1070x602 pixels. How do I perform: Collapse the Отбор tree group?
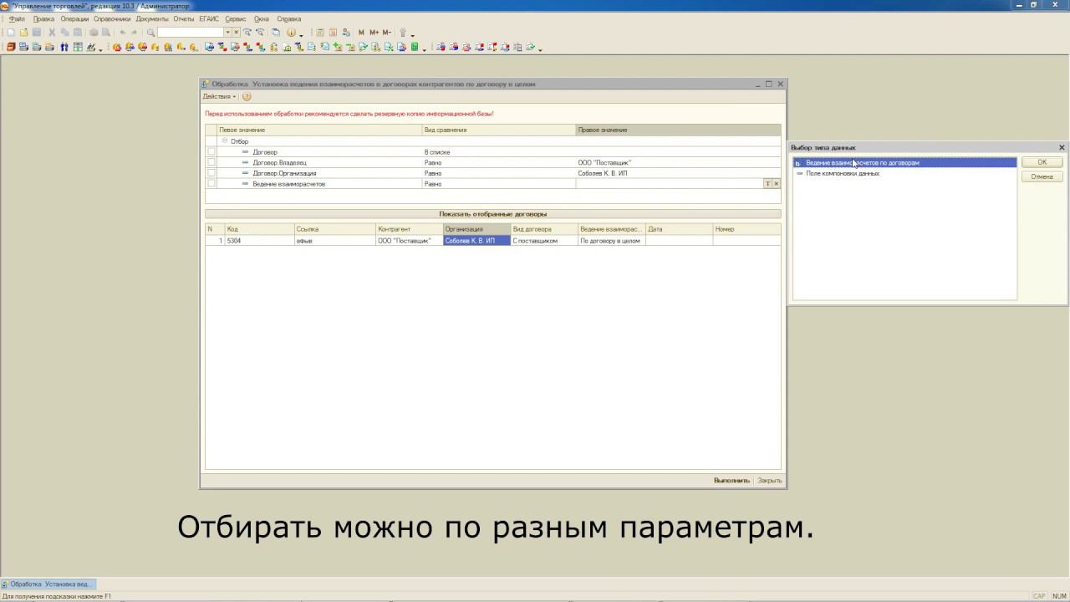225,141
